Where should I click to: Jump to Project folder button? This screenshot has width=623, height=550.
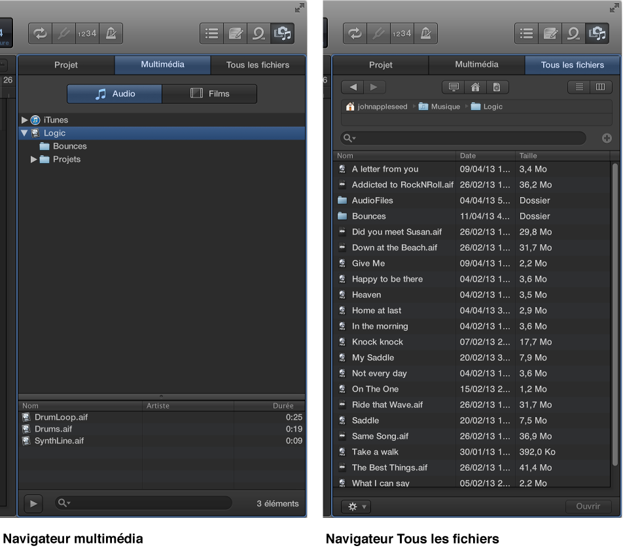coord(497,87)
